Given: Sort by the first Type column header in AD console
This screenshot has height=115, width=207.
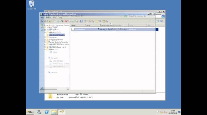Looking at the screenshot, I should click(x=93, y=25).
